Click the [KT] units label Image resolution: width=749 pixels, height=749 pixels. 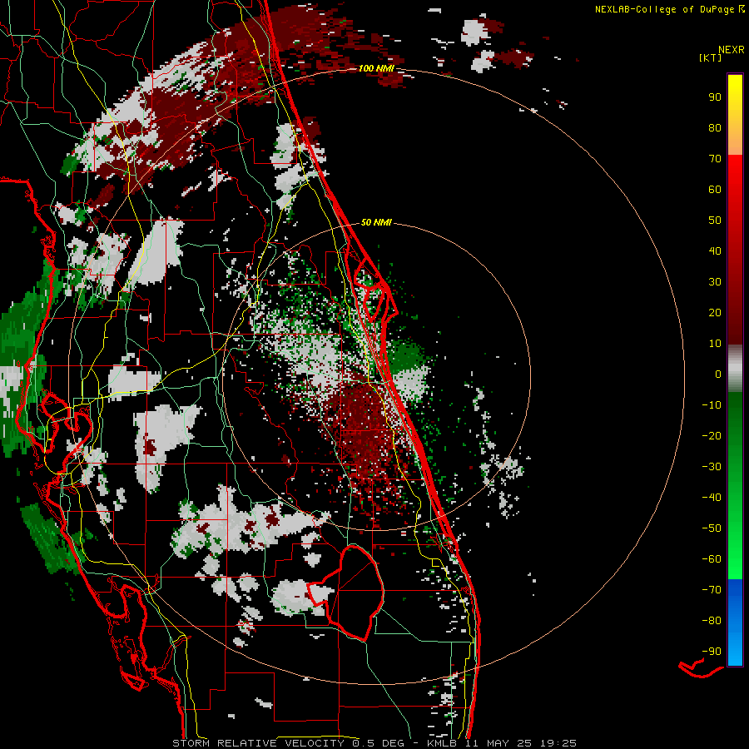pos(711,57)
